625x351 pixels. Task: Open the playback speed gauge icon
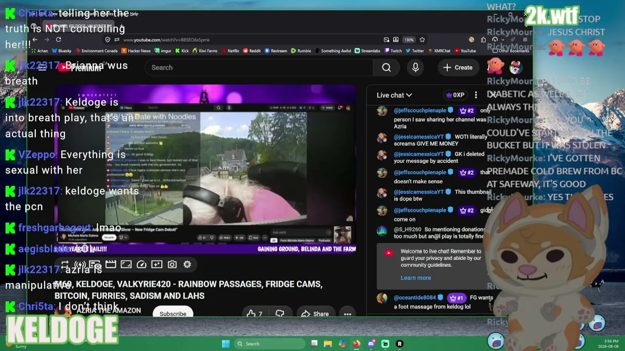[141, 264]
